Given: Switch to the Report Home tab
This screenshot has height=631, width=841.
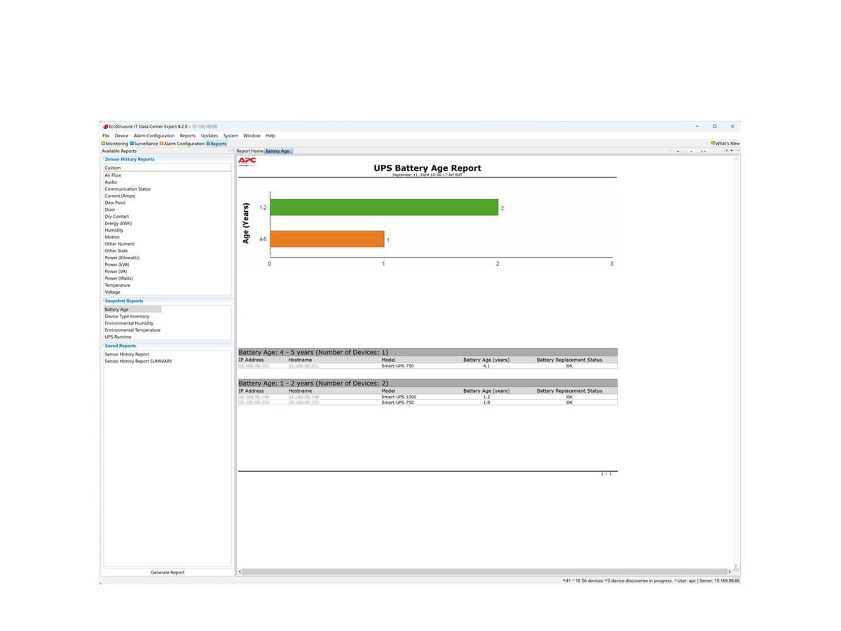Looking at the screenshot, I should pos(248,151).
